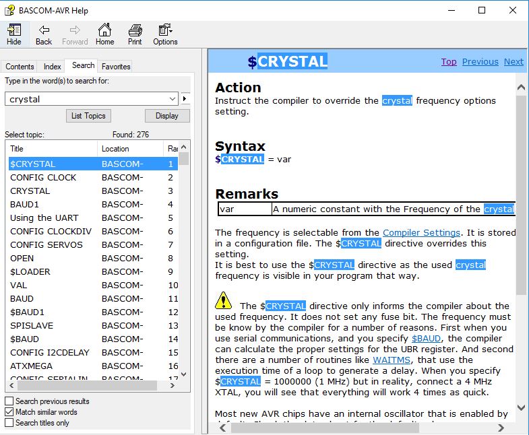Click help content scroll down arrow
Screen dimensions: 529x435
coord(521,407)
